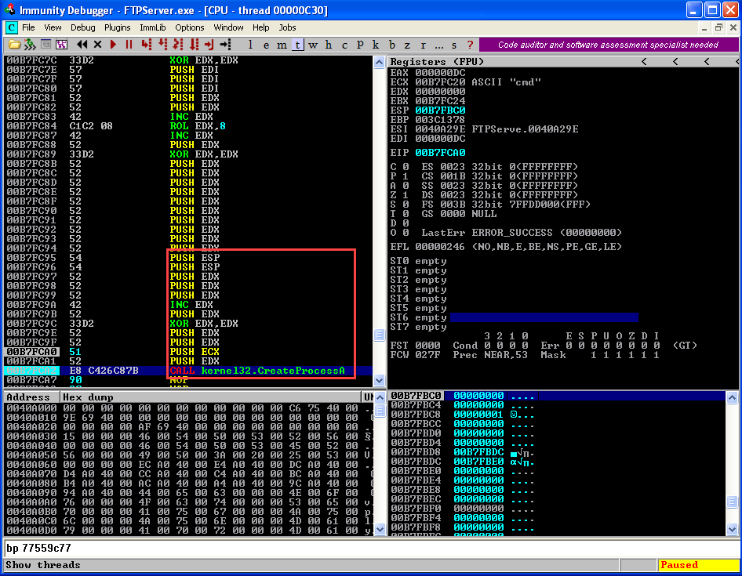742x576 pixels.
Task: Click ESP register value 00B7FBC0
Action: 440,110
